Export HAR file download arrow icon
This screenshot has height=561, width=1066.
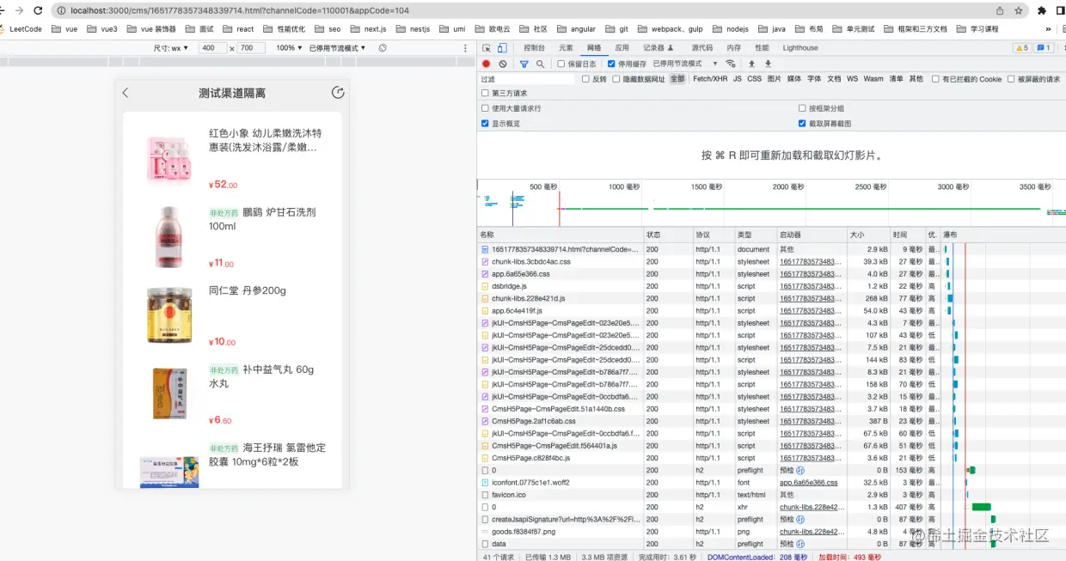pyautogui.click(x=768, y=64)
